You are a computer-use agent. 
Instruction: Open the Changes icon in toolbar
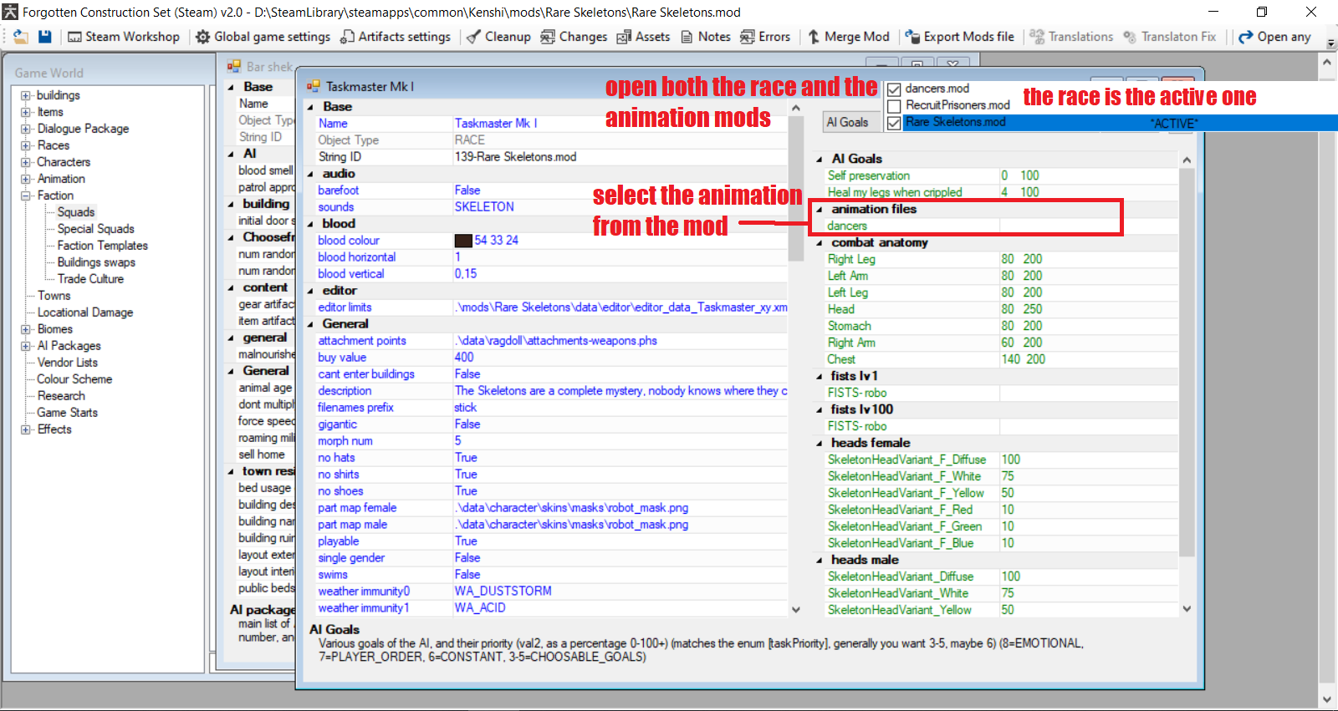coord(548,37)
